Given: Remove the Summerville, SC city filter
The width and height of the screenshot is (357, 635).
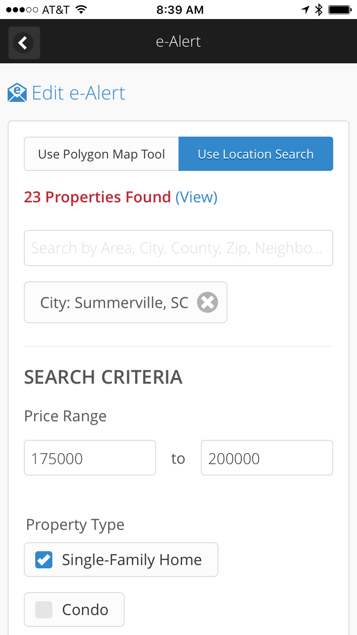Looking at the screenshot, I should coord(208,302).
